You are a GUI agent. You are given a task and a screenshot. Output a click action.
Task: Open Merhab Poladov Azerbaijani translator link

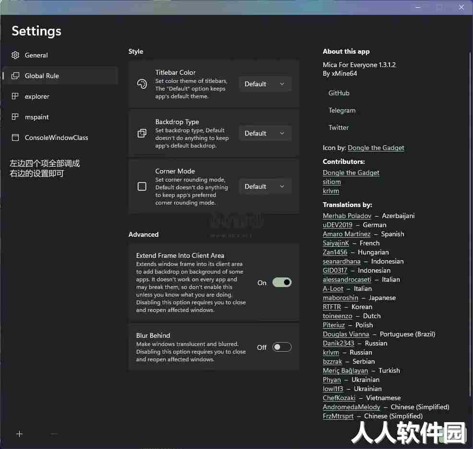[x=347, y=216]
